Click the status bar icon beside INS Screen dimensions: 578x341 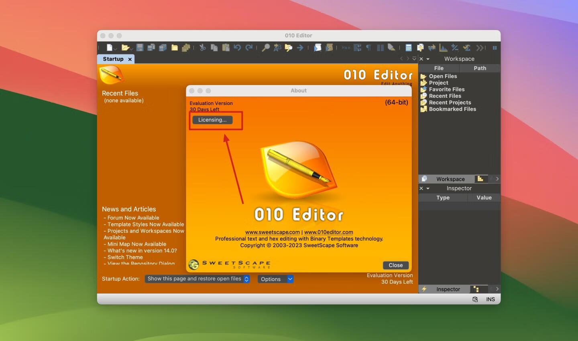tap(475, 299)
